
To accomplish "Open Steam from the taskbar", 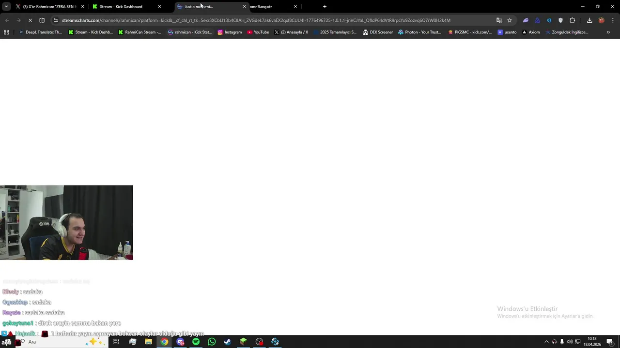I will pyautogui.click(x=227, y=342).
